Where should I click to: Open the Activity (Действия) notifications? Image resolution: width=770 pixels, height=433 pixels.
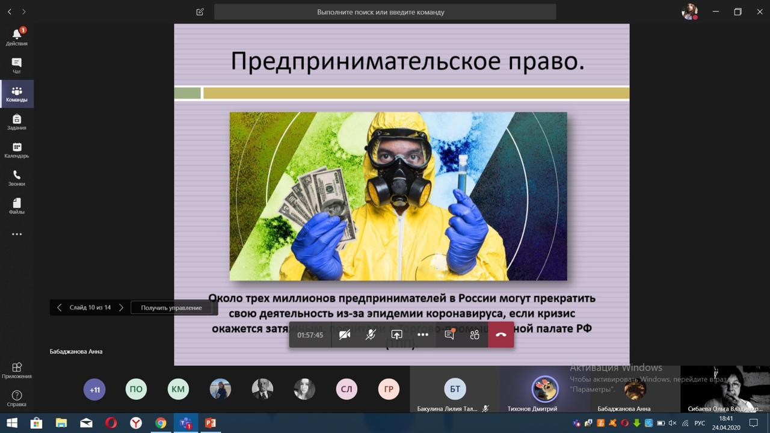(17, 37)
